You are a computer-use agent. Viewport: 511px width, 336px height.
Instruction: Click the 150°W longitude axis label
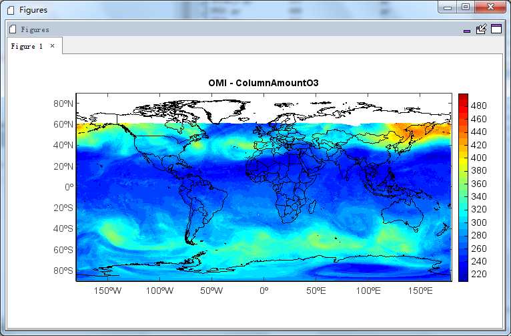tap(107, 291)
